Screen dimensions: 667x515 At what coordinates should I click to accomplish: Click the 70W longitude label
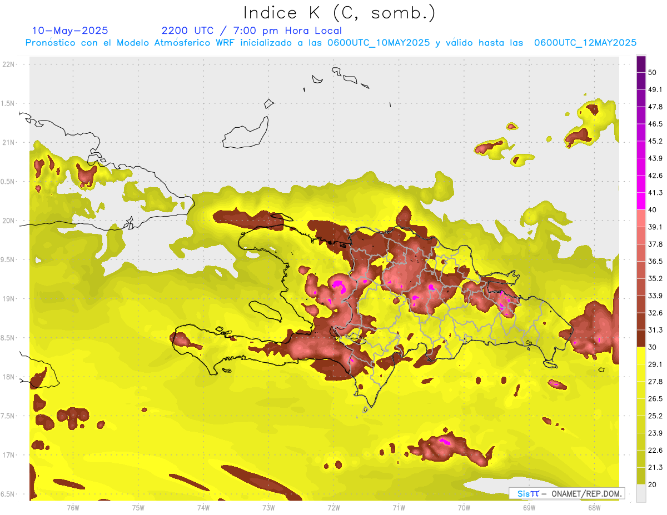click(x=464, y=507)
